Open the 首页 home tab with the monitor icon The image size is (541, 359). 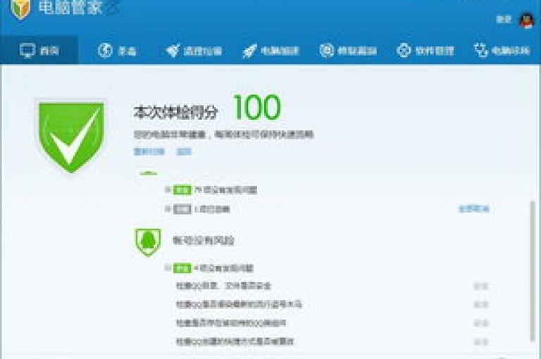pyautogui.click(x=39, y=51)
